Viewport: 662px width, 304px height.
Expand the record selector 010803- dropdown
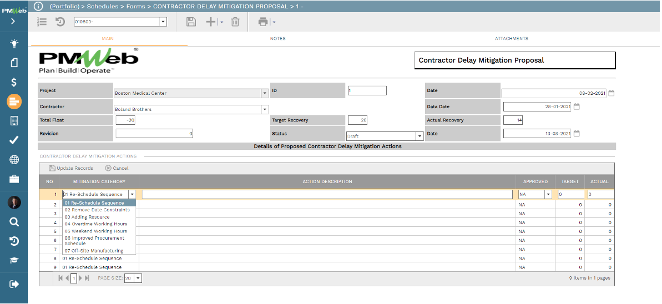click(x=163, y=22)
